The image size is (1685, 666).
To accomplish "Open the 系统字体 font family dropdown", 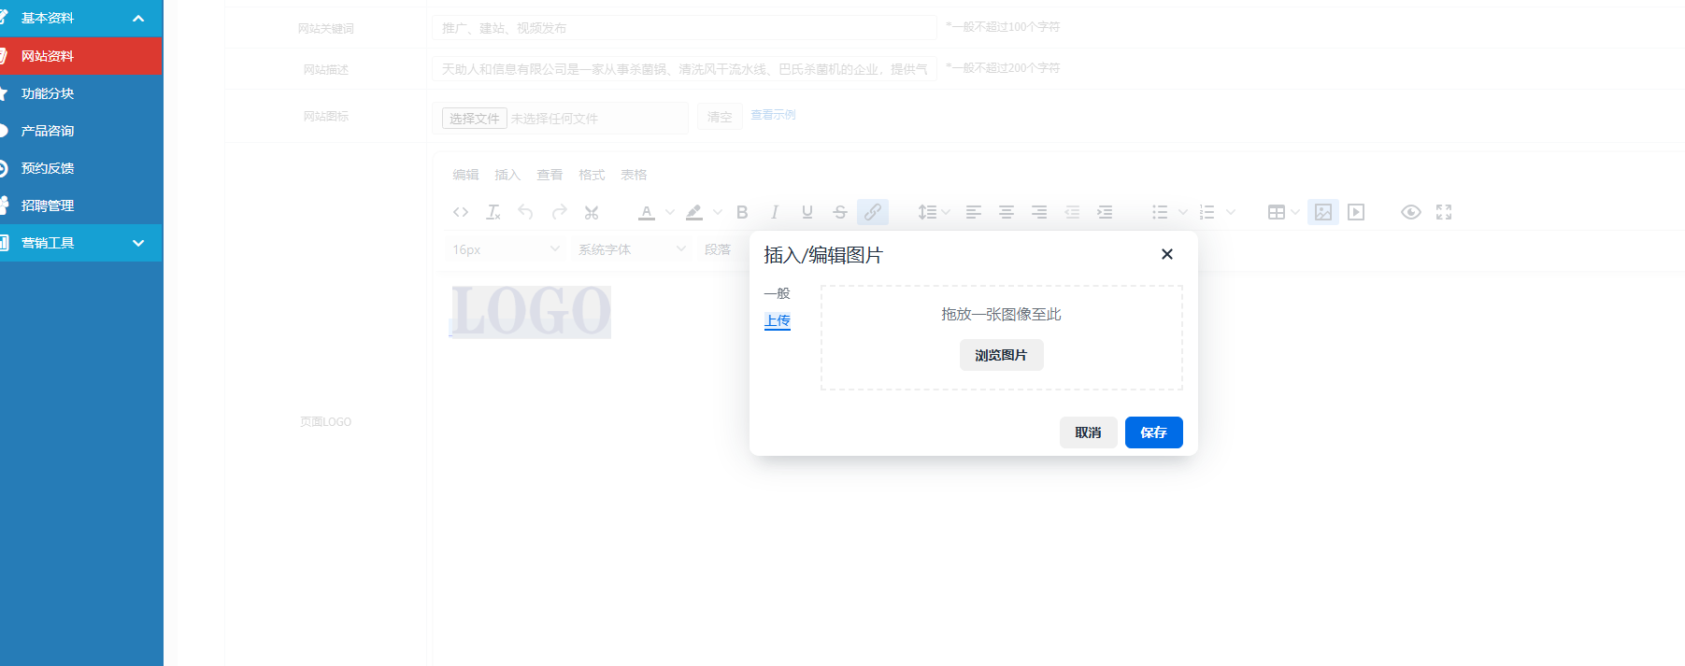I will pos(631,249).
